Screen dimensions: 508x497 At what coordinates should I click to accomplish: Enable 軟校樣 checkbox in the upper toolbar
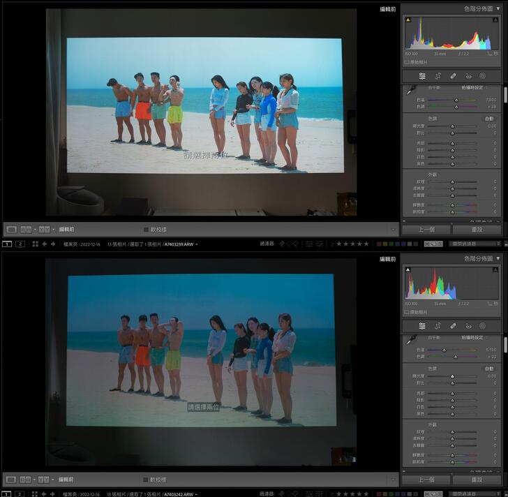click(x=146, y=229)
